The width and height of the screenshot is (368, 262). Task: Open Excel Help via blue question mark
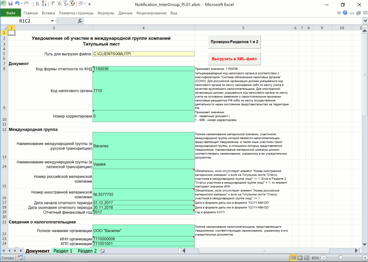pos(345,13)
